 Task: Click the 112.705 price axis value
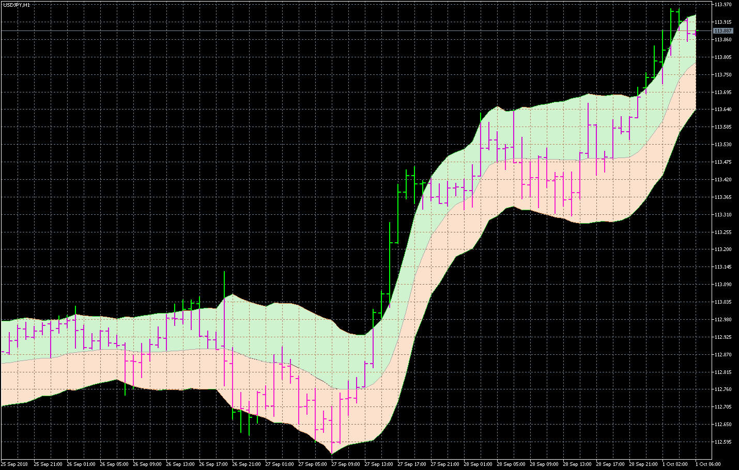click(x=722, y=407)
